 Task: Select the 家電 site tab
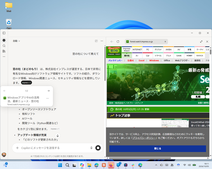coord(189,50)
